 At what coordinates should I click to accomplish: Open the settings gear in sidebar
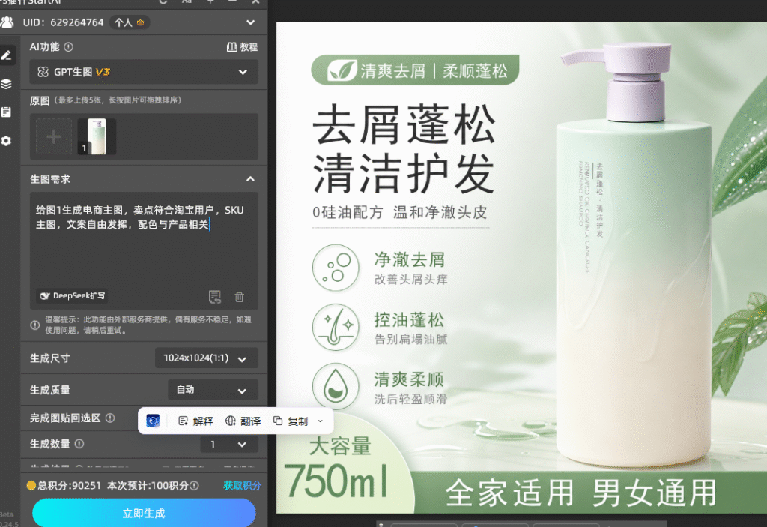click(6, 141)
